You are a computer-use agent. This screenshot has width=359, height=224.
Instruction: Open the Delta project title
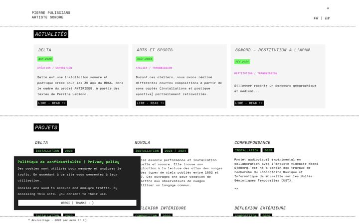click(x=41, y=142)
